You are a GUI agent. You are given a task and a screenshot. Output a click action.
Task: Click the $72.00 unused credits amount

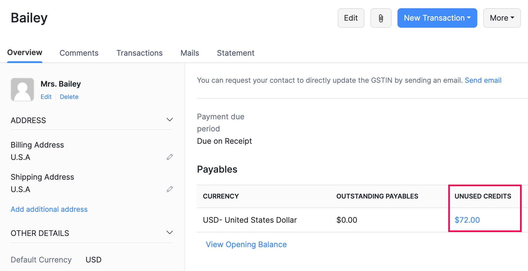[467, 220]
